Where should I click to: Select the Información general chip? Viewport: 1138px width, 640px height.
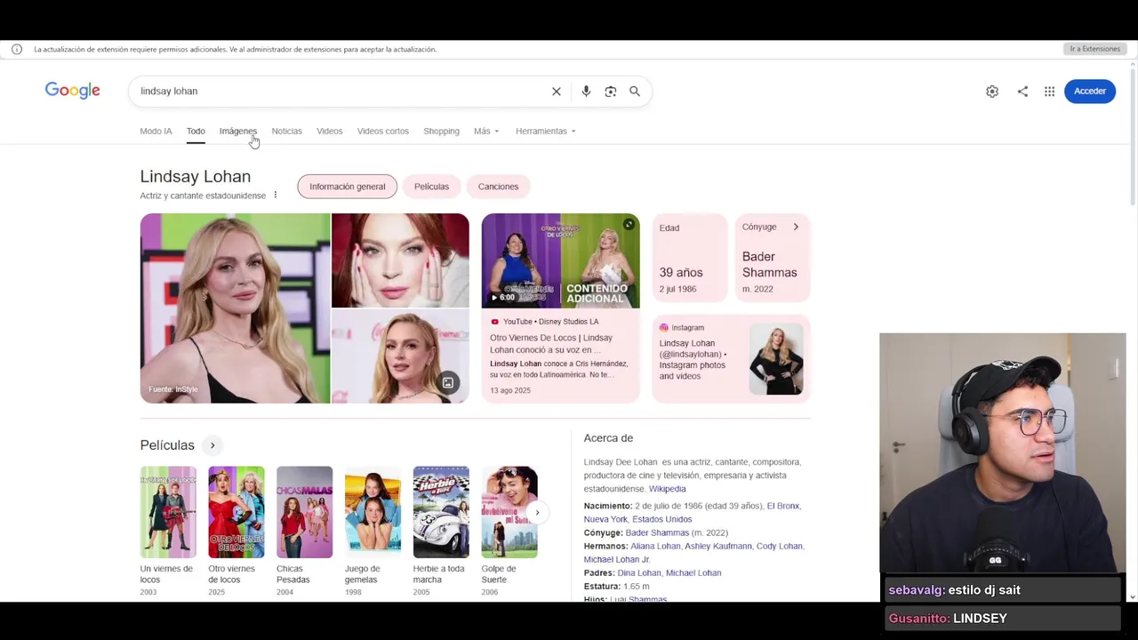347,187
